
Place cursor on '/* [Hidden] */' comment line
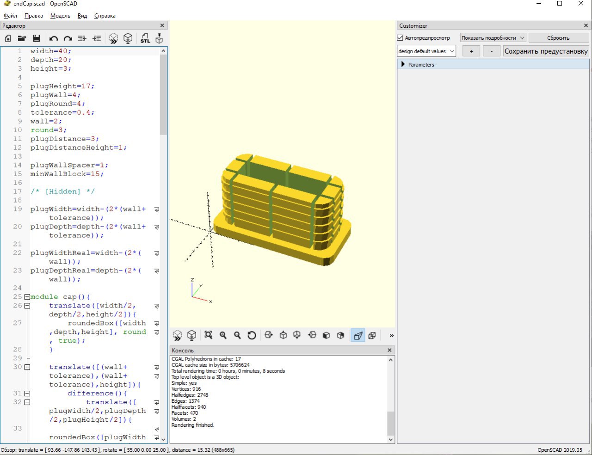(x=62, y=191)
